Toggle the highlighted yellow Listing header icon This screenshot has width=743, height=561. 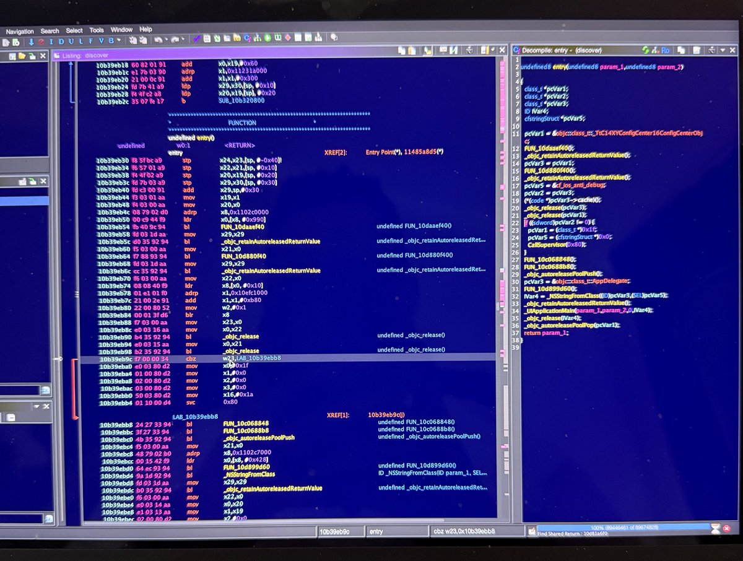tap(427, 50)
